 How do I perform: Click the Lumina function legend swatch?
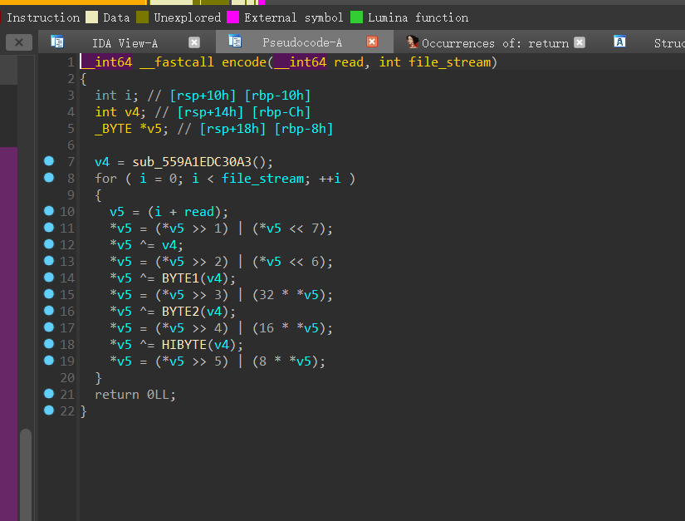(x=356, y=17)
